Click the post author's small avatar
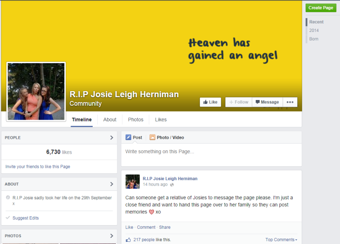Image resolution: width=340 pixels, height=244 pixels. pos(133,181)
